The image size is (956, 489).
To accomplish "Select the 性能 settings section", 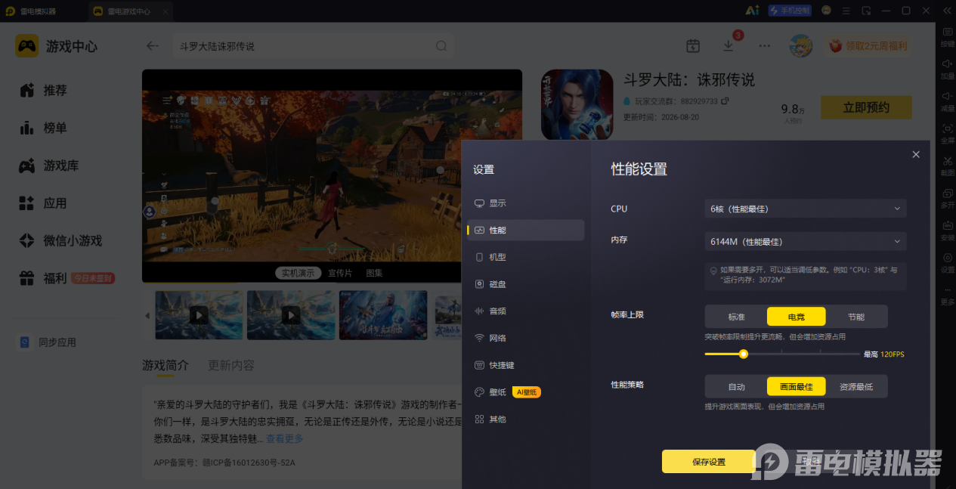I will coord(525,230).
